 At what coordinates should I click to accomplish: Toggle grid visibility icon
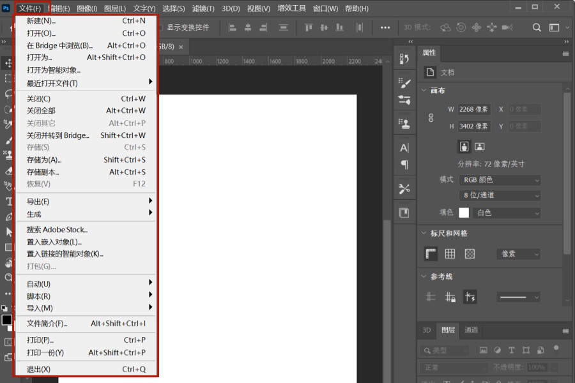coord(450,253)
